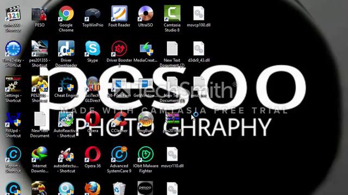The image size is (348, 195).
Task: Launch Camtasia Studio 8
Action: point(172,14)
